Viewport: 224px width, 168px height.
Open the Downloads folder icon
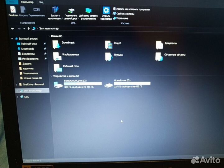pyautogui.click(x=57, y=44)
